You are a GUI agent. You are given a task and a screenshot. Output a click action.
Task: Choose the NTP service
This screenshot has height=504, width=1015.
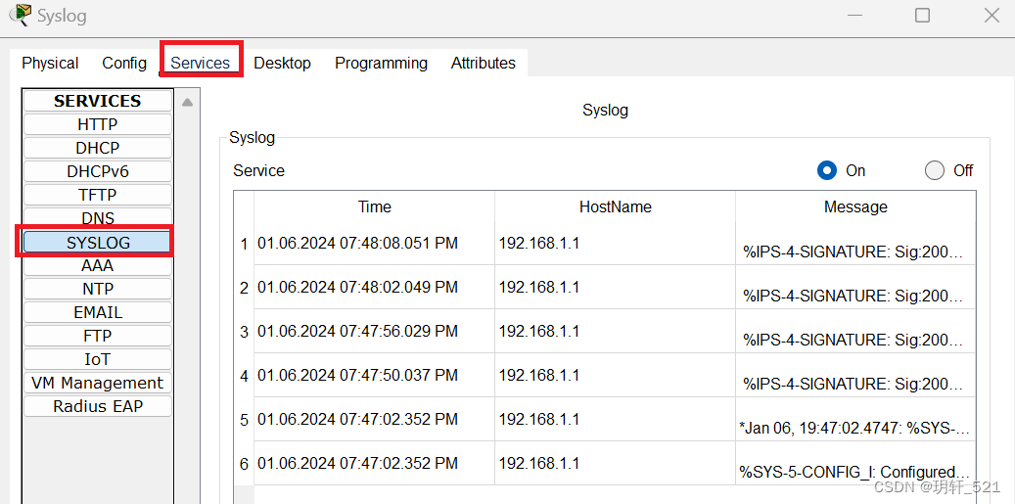tap(98, 289)
